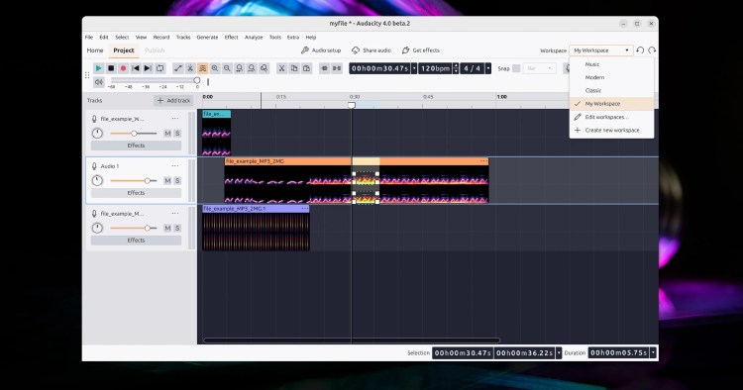Click the playback speaker meter icon
Image resolution: width=743 pixels, height=390 pixels.
point(98,82)
